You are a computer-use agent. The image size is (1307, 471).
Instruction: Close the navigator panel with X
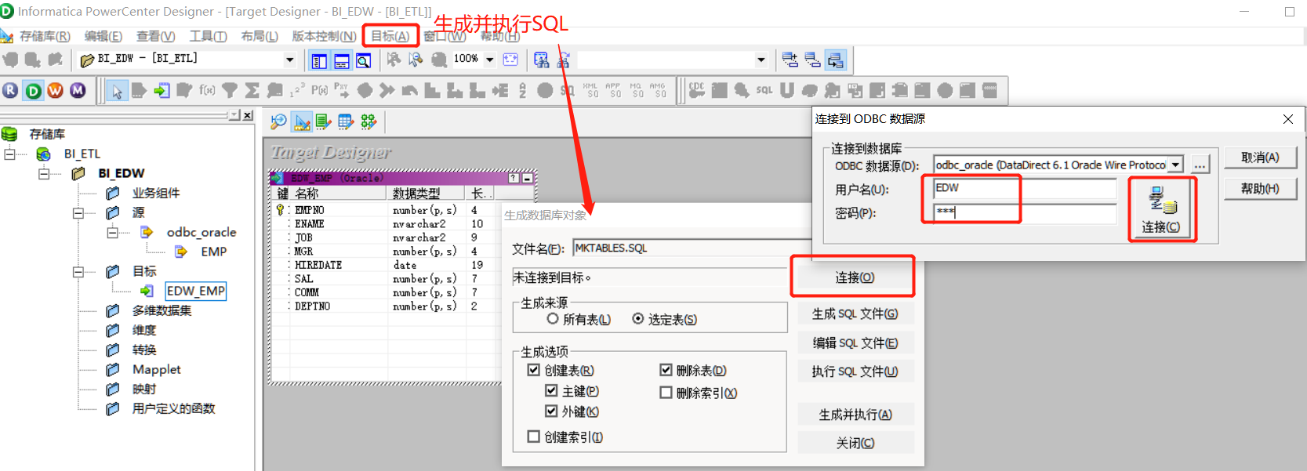[x=248, y=115]
